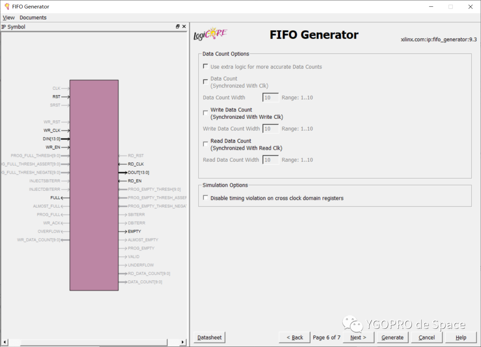Close the IP Symbol panel
The width and height of the screenshot is (481, 347).
pos(184,27)
